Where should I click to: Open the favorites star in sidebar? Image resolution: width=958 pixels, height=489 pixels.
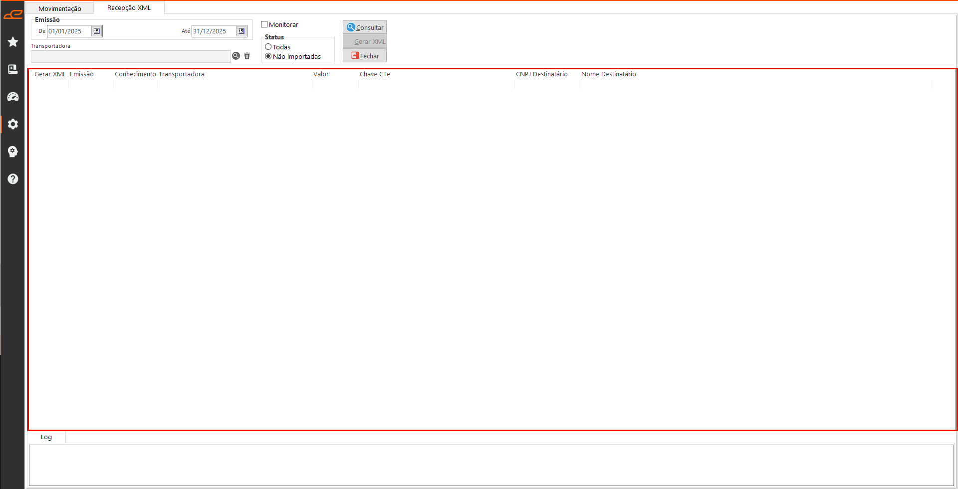(x=13, y=42)
